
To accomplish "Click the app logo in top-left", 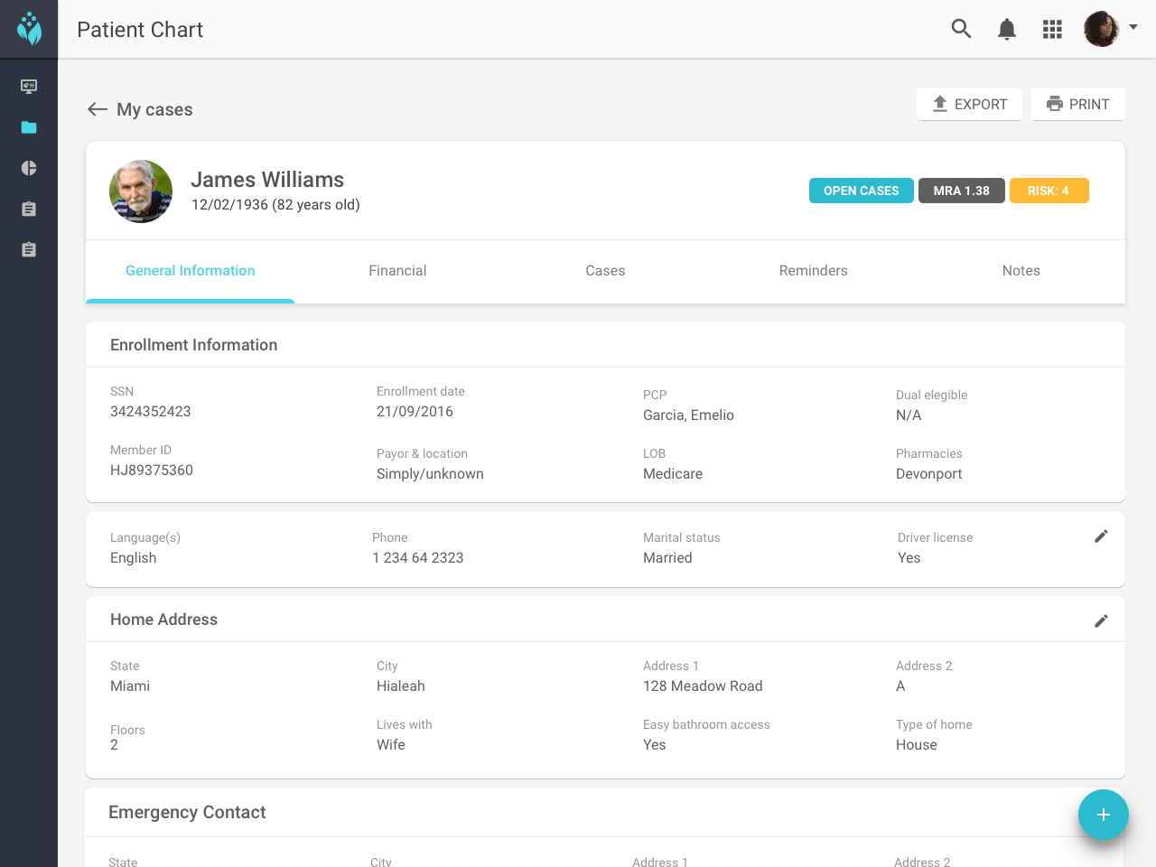I will click(x=29, y=29).
